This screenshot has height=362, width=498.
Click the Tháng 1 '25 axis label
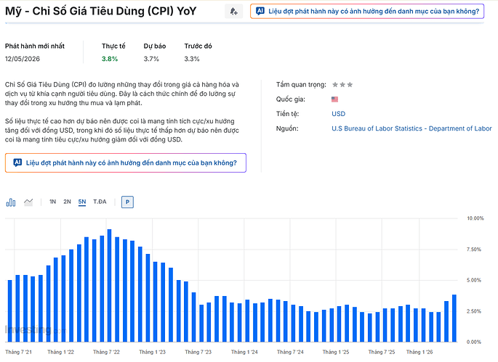point(336,352)
